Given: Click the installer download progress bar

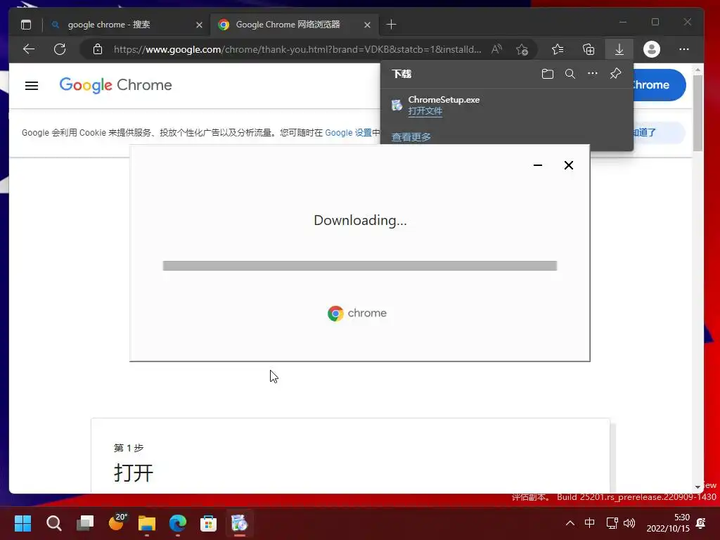Looking at the screenshot, I should 360,266.
